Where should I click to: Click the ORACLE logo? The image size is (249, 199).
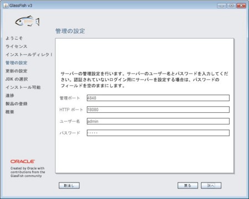coord(23,161)
